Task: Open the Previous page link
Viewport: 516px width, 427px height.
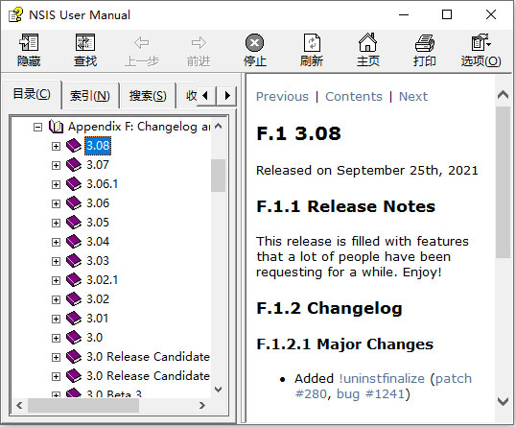Action: click(282, 97)
